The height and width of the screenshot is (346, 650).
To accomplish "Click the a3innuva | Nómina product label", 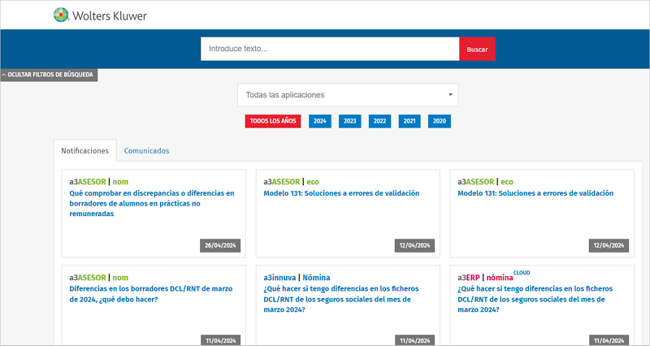I will (297, 278).
